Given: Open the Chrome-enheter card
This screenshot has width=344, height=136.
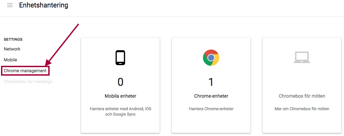Looking at the screenshot, I should 211,85.
